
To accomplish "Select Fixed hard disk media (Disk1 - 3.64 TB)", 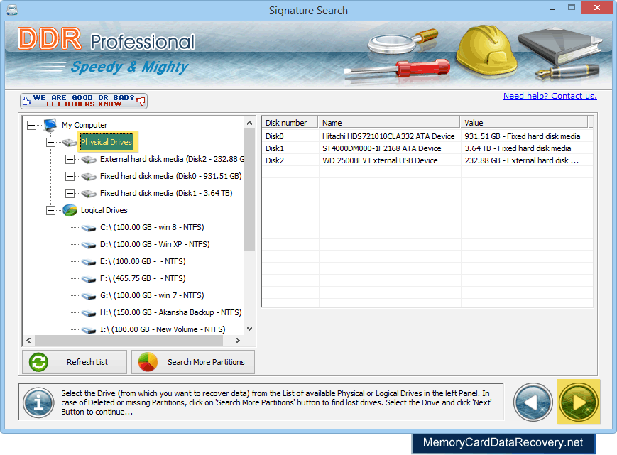I will coord(166,193).
